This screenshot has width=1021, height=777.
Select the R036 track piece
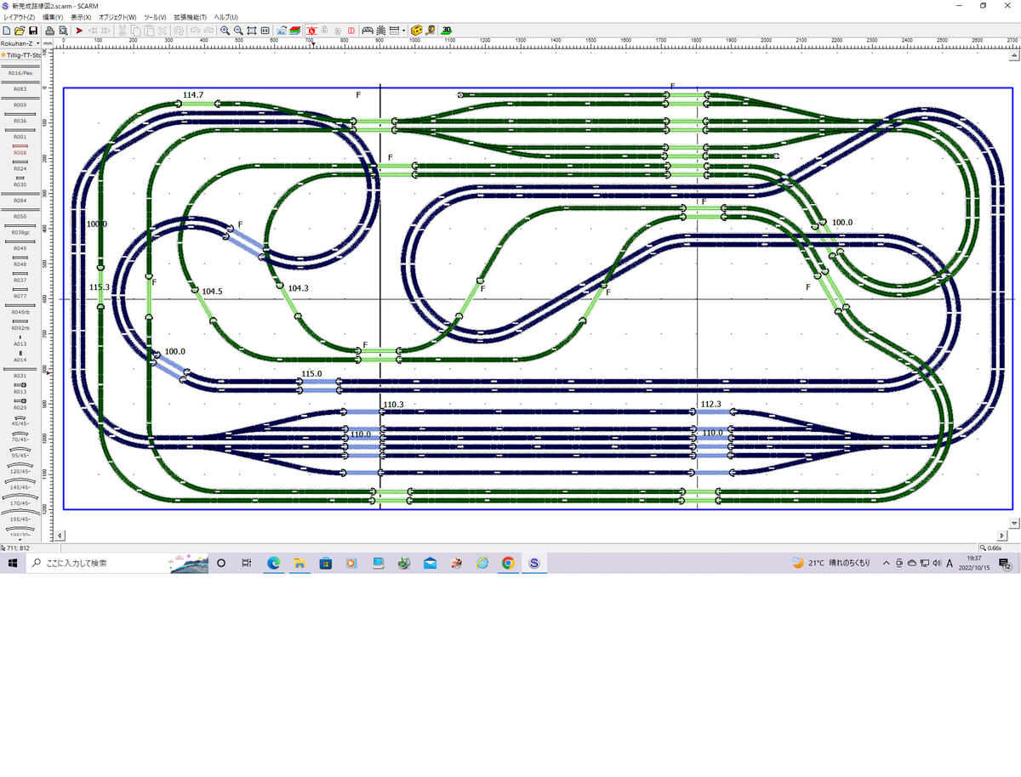click(20, 118)
